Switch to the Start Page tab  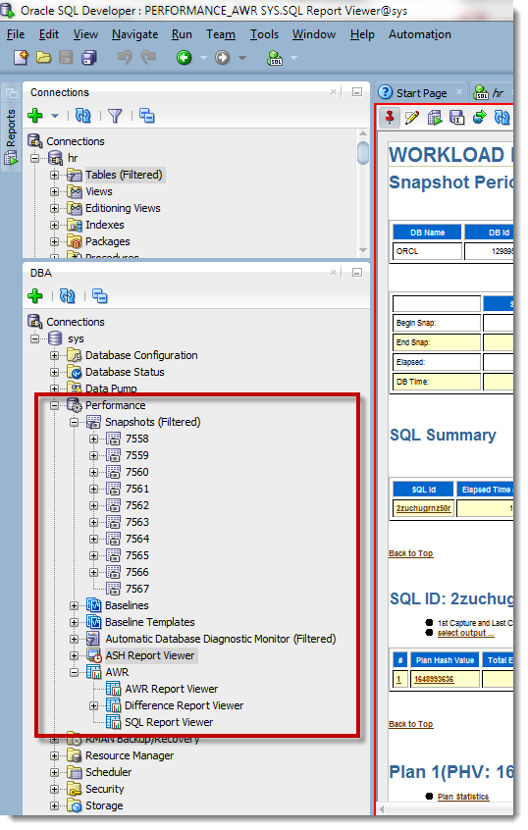point(421,93)
